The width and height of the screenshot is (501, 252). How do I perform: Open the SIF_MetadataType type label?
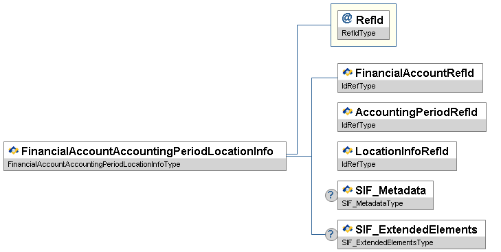click(x=372, y=203)
